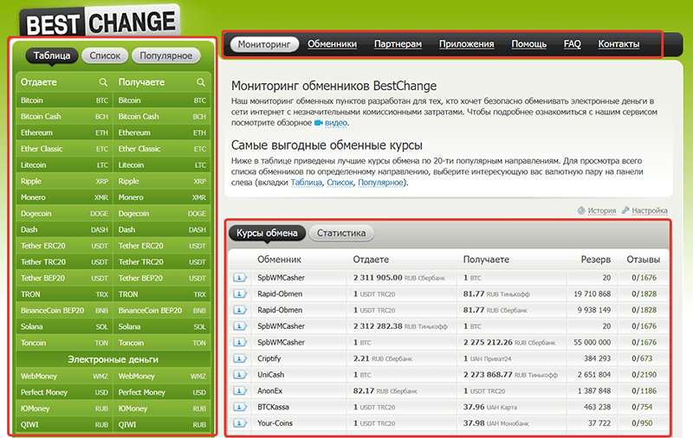Select Tether ERC20 in the Получаете column
Image resolution: width=693 pixels, height=438 pixels.
point(162,246)
